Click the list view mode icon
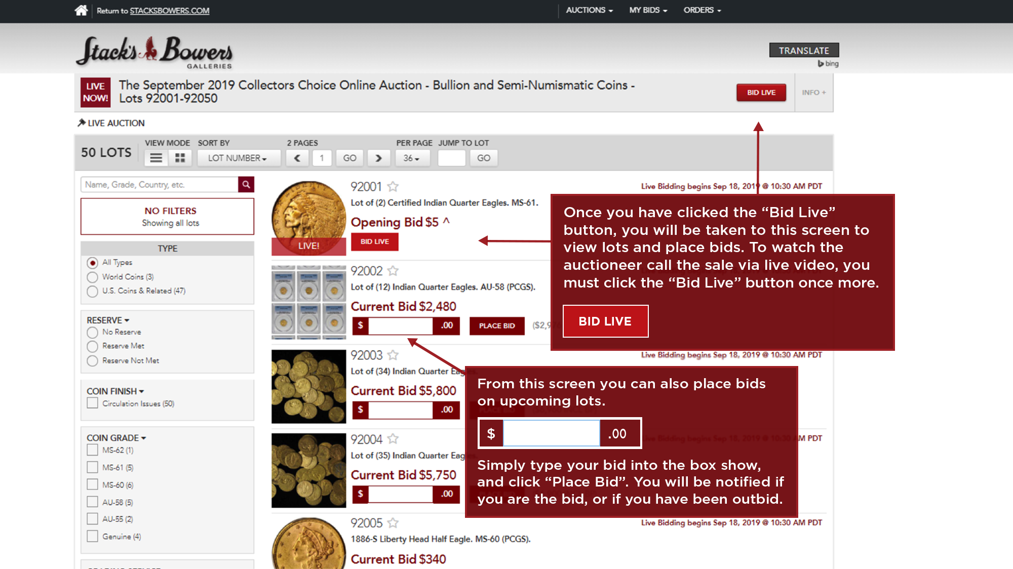 click(x=155, y=157)
